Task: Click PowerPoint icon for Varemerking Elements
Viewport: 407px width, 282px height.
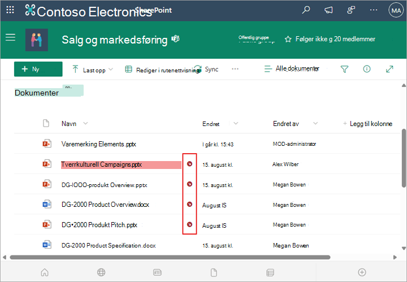Action: (47, 144)
